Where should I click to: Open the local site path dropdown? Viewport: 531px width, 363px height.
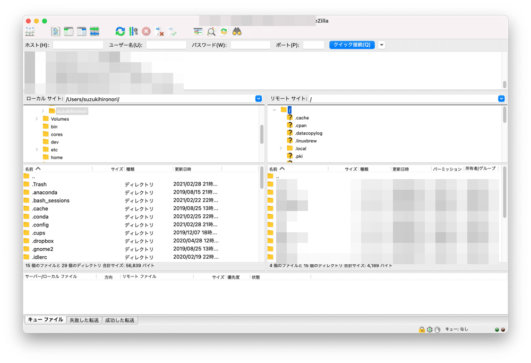[259, 99]
